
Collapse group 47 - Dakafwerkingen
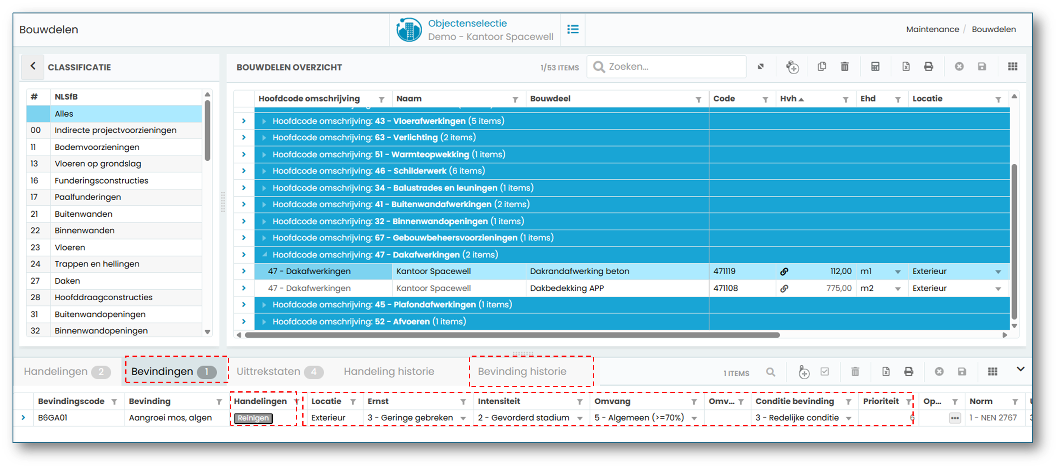[264, 254]
